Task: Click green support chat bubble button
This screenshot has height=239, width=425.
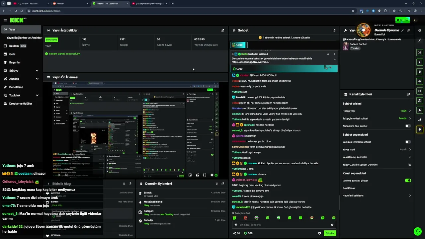Action: [417, 231]
